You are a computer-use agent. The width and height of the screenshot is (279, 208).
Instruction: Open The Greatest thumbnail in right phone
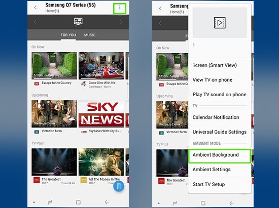pyautogui.click(x=172, y=163)
